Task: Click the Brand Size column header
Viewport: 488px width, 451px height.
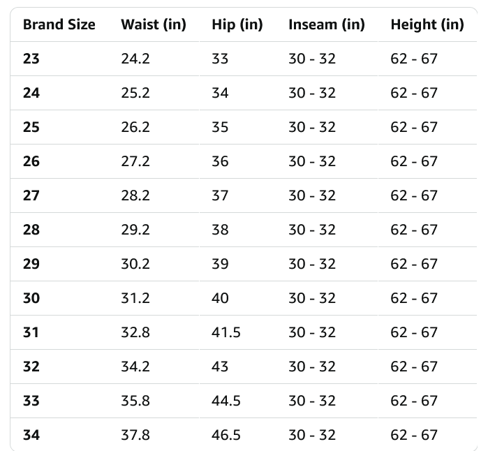Action: 59,24
